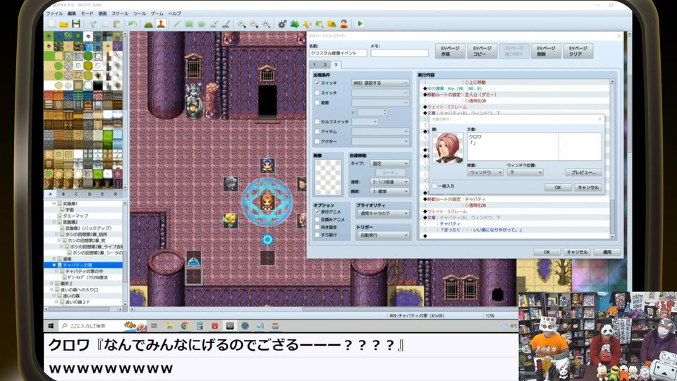Check the セルフスイッチ checkbox
This screenshot has height=381, width=677.
[317, 122]
